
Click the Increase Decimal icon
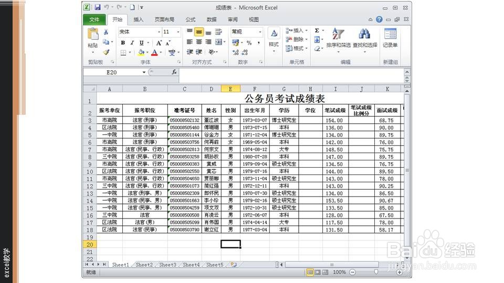point(236,52)
